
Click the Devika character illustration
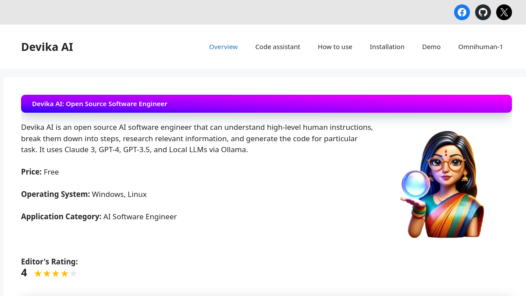442,185
